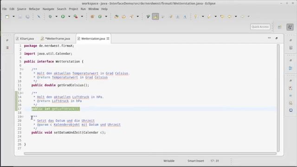This screenshot has height=167, width=297.
Task: Restore the minimized left view stack
Action: [7, 40]
